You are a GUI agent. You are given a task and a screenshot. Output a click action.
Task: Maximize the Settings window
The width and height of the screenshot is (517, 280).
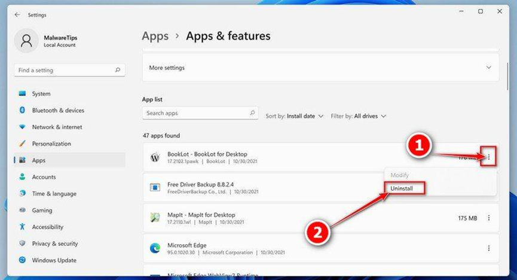[481, 11]
